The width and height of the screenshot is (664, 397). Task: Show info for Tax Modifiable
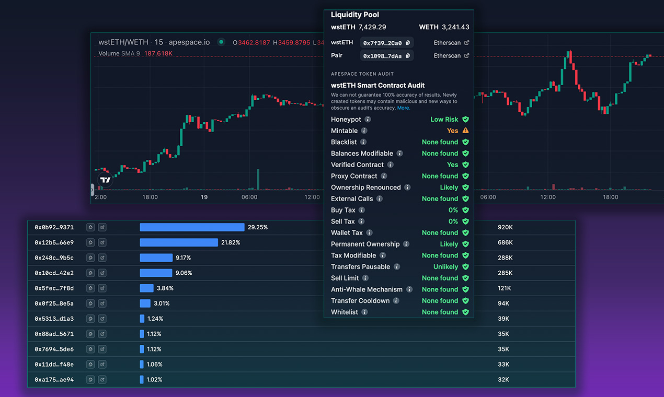coord(383,255)
